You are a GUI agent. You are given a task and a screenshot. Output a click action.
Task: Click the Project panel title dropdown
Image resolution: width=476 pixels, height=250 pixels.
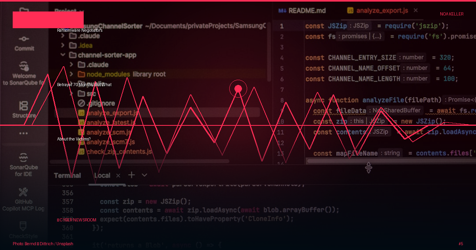[x=69, y=11]
